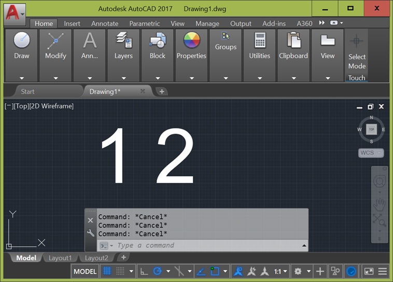Expand the workspace switching gear dropdown

(301, 271)
